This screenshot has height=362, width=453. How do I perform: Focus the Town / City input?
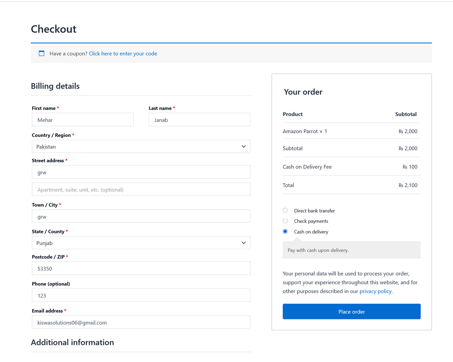[141, 216]
